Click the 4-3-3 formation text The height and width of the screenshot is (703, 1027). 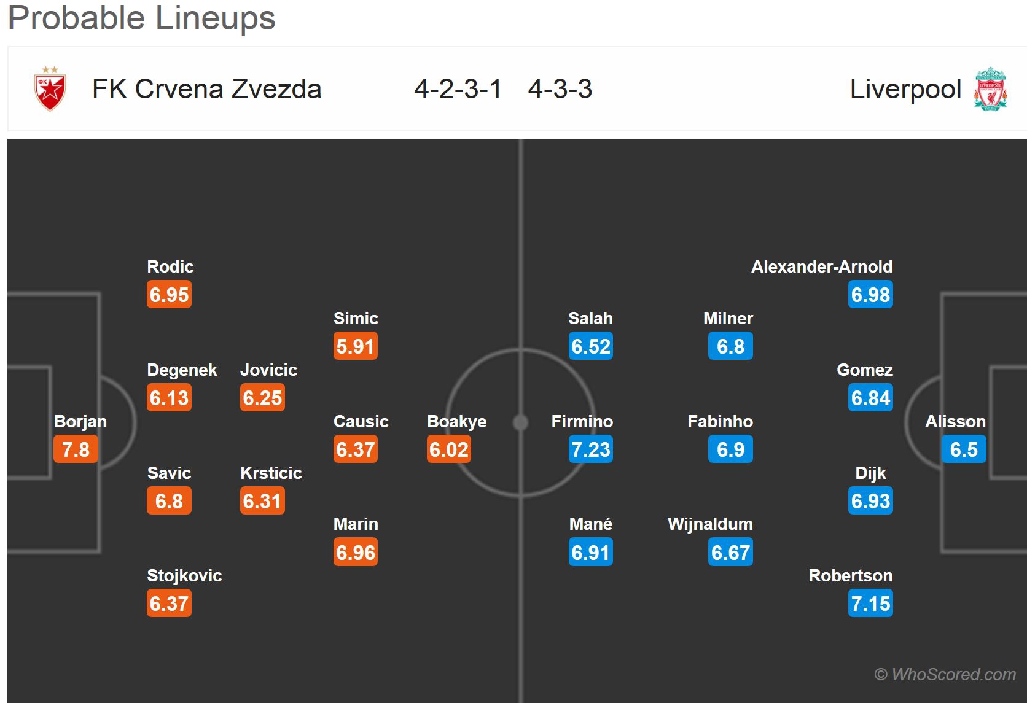click(560, 89)
